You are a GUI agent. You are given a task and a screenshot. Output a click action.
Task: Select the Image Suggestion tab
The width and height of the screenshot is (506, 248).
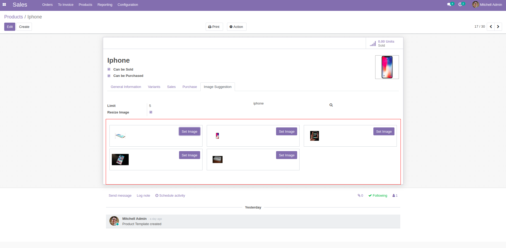point(218,87)
